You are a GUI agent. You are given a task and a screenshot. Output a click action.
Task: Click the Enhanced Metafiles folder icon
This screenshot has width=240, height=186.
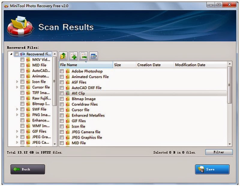[67, 115]
